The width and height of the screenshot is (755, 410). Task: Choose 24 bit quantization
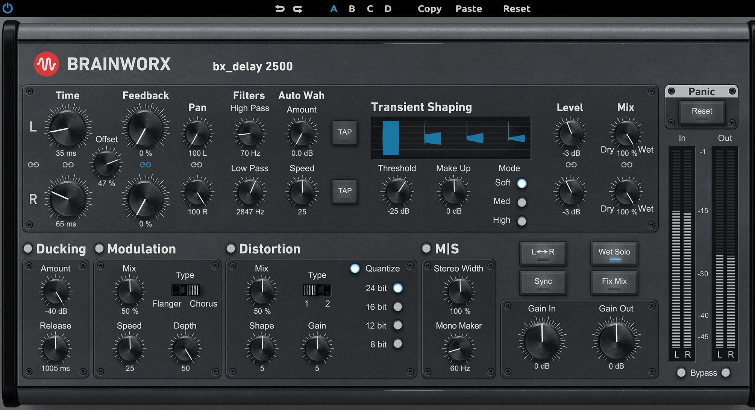pos(398,288)
